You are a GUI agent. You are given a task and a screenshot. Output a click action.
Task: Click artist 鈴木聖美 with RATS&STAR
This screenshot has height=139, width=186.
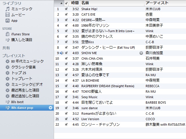[165, 125]
